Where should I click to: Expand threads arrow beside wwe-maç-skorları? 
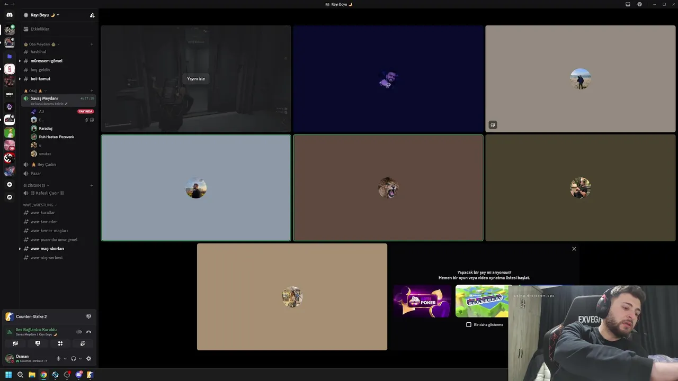click(x=20, y=249)
